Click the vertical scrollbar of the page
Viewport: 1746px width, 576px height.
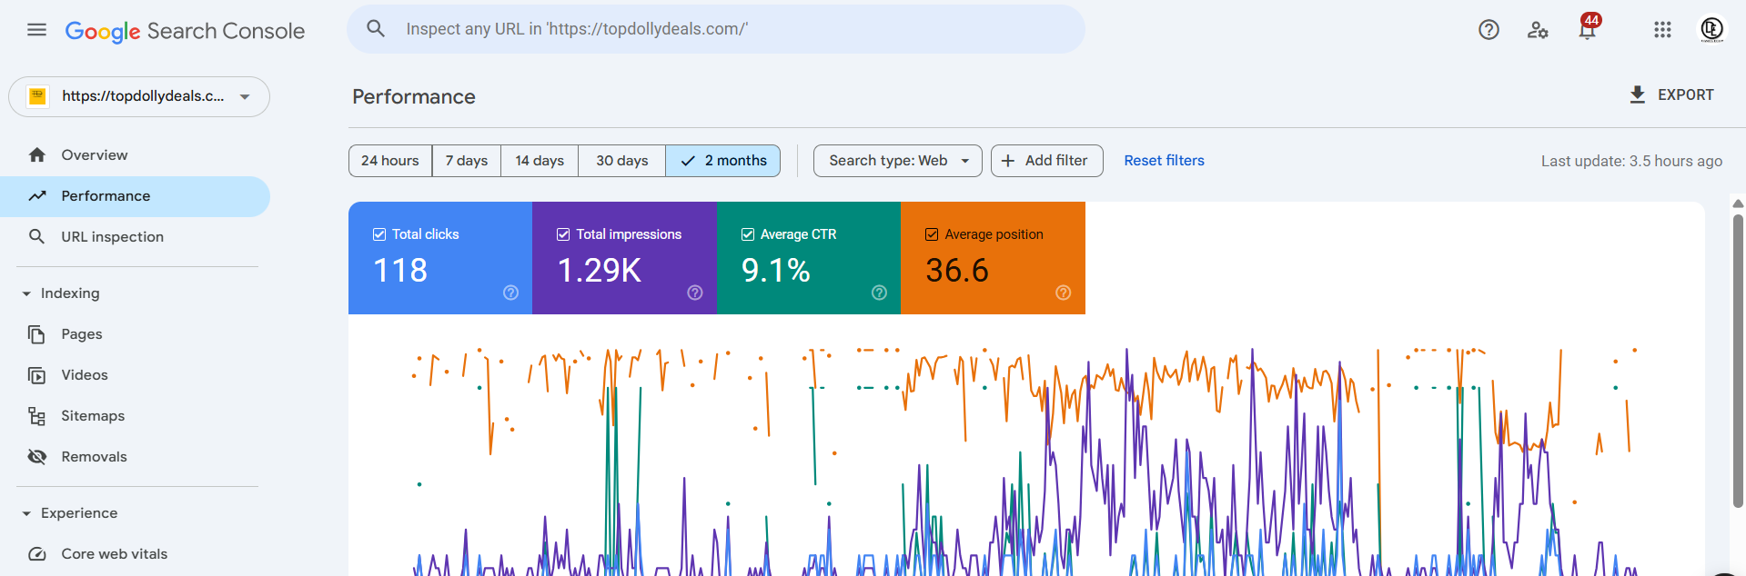click(x=1738, y=363)
